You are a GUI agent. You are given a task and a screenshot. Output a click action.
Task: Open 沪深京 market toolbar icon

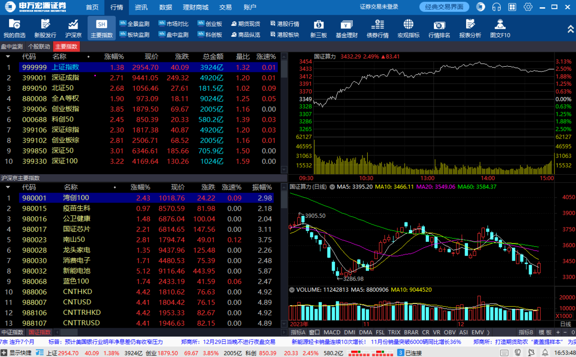73,28
